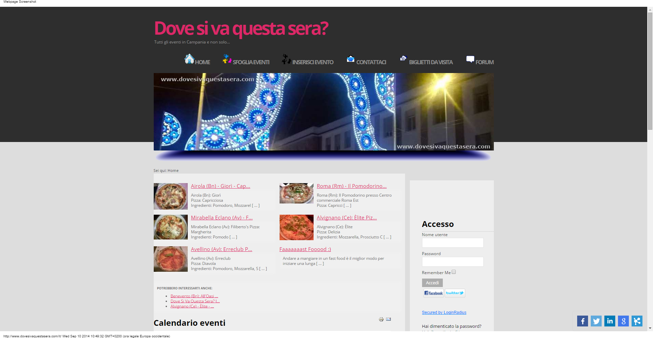Share page via Twitter floating icon
Viewport: 653px width, 338px height.
click(x=596, y=321)
